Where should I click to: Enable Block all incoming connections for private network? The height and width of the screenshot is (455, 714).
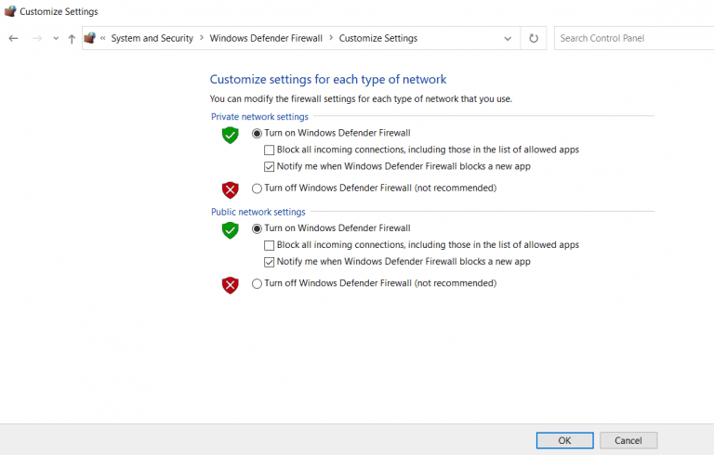[x=270, y=150]
